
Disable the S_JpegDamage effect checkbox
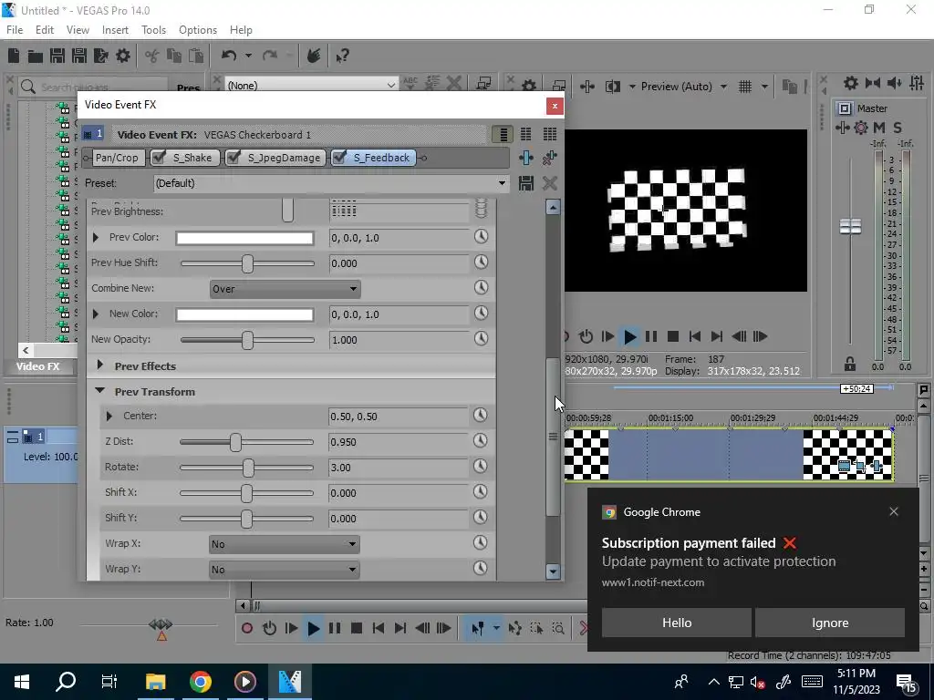234,157
